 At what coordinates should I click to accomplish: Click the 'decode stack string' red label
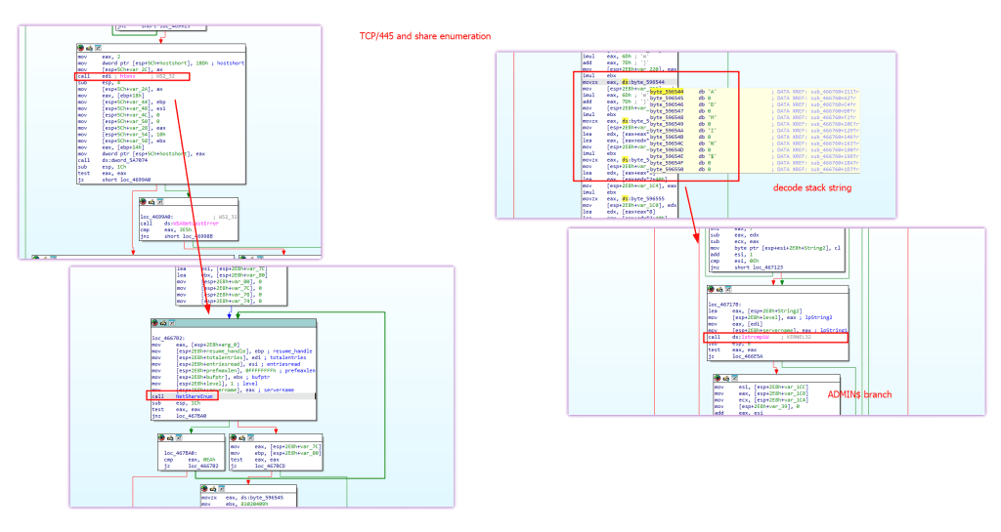click(812, 188)
